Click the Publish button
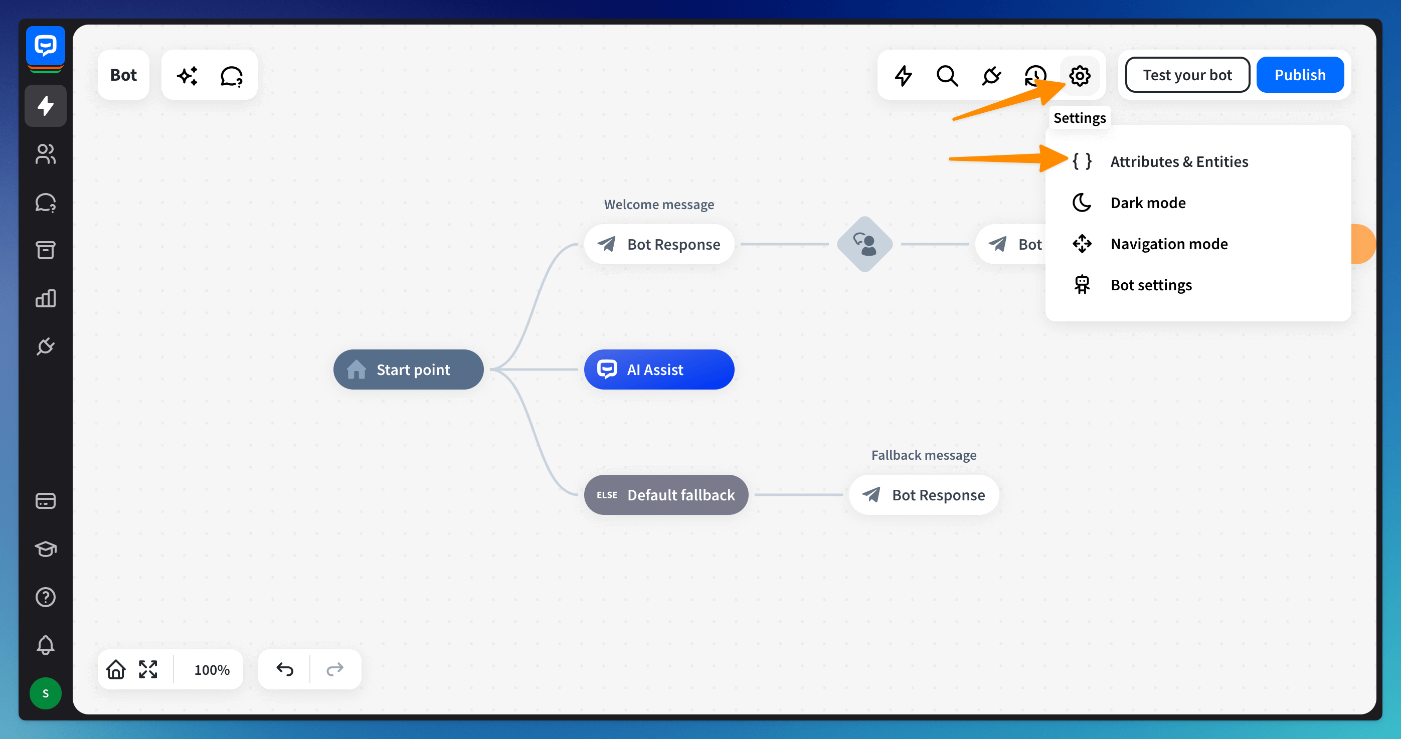The width and height of the screenshot is (1401, 739). [x=1299, y=75]
